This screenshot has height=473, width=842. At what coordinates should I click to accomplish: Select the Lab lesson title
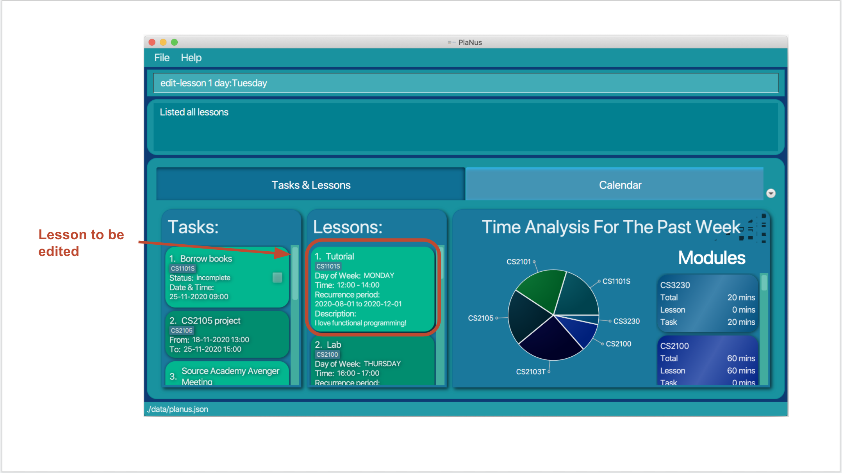(x=334, y=345)
